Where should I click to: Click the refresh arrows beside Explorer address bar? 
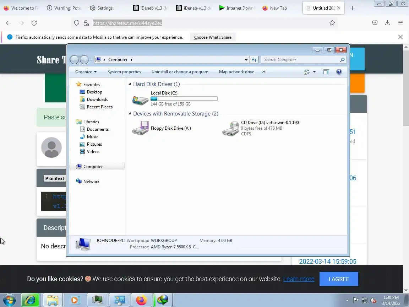pos(254,60)
